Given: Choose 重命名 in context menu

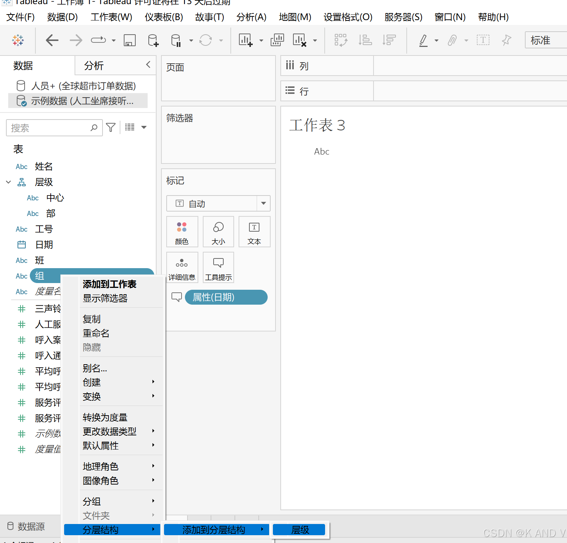Looking at the screenshot, I should (x=96, y=333).
